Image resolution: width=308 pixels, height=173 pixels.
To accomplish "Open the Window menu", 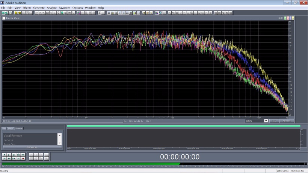I will 90,8.
